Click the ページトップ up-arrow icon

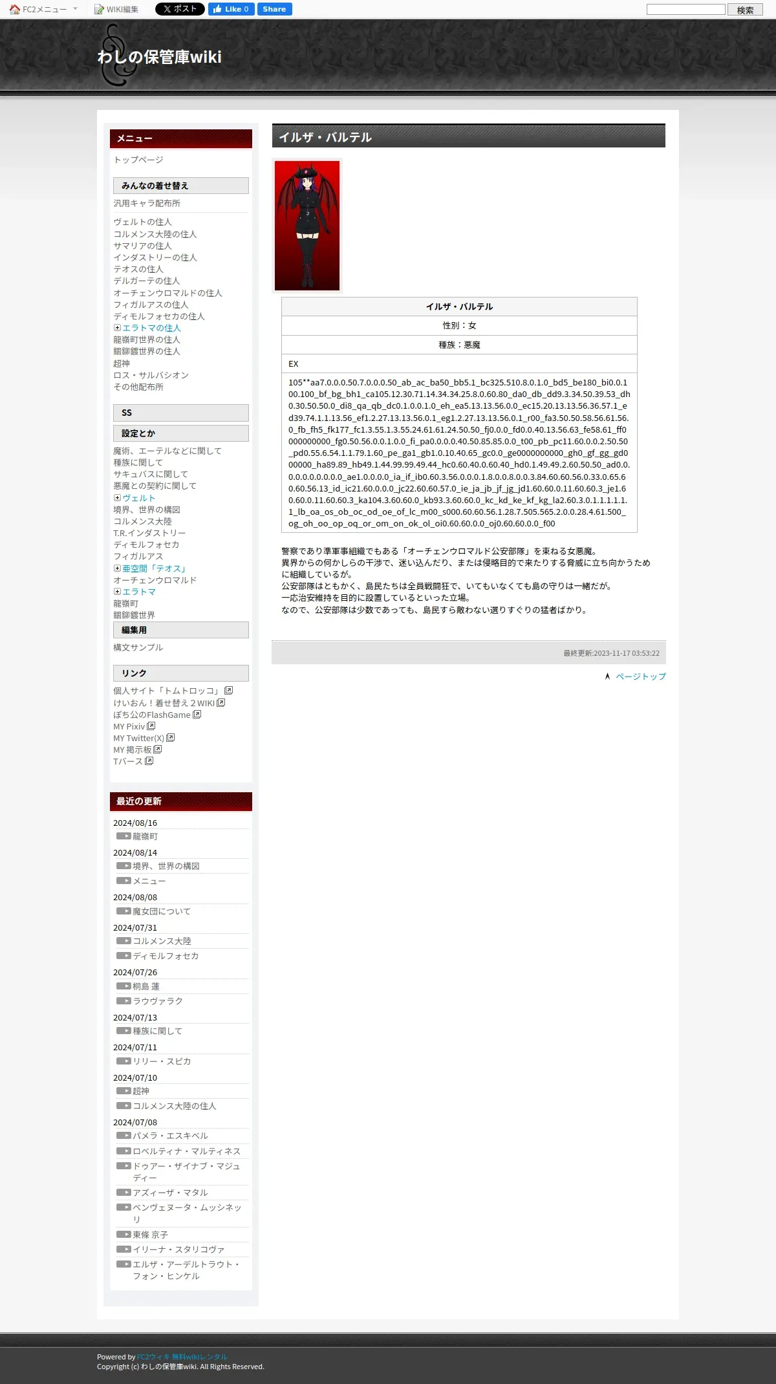point(607,676)
